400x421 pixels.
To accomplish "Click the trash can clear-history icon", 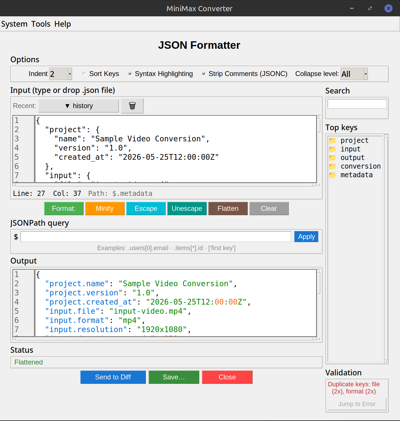I will tap(132, 106).
